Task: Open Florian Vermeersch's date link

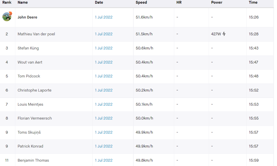Action: coord(104,118)
